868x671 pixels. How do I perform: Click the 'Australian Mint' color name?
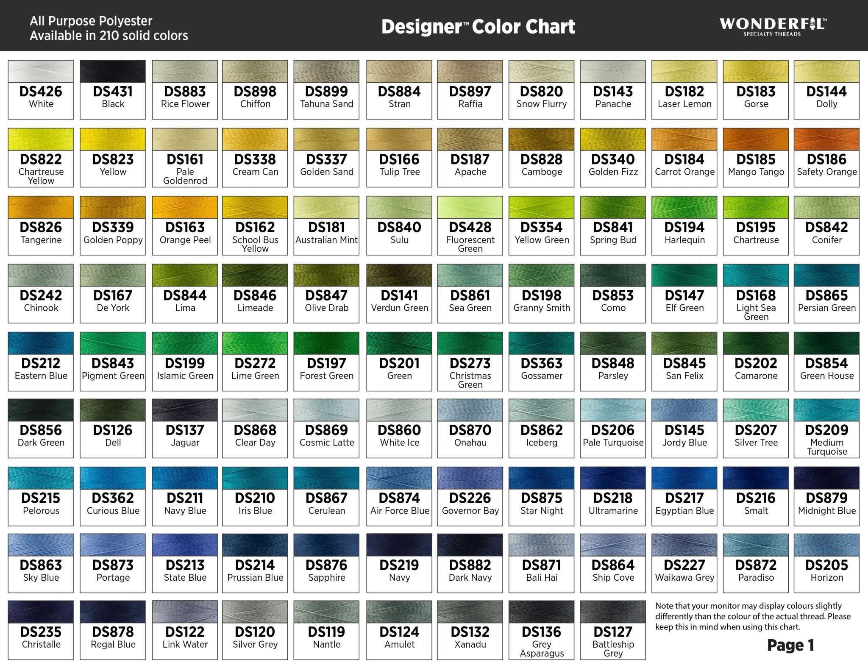(x=326, y=240)
